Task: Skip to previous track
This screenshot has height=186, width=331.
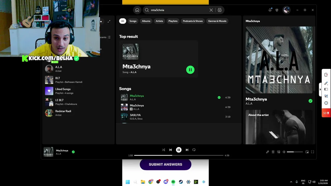Action: (x=170, y=150)
